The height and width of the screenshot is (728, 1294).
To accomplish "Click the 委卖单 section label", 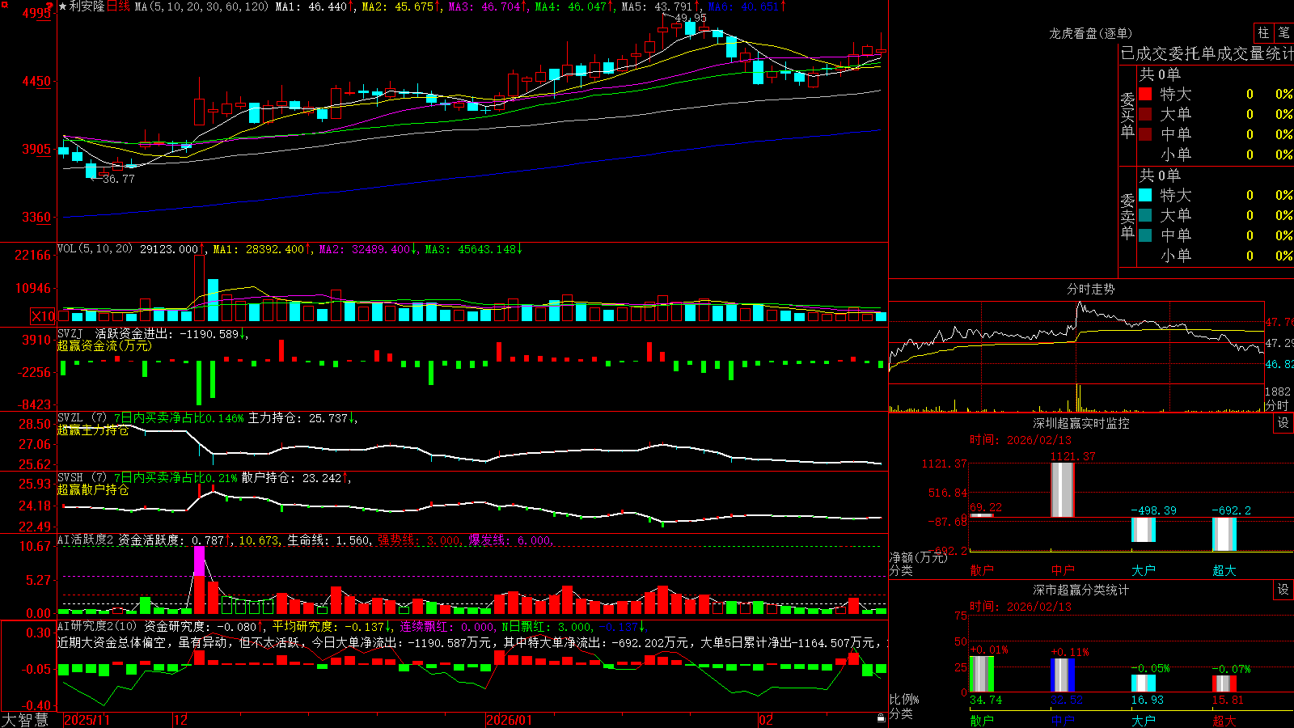I will click(1127, 216).
